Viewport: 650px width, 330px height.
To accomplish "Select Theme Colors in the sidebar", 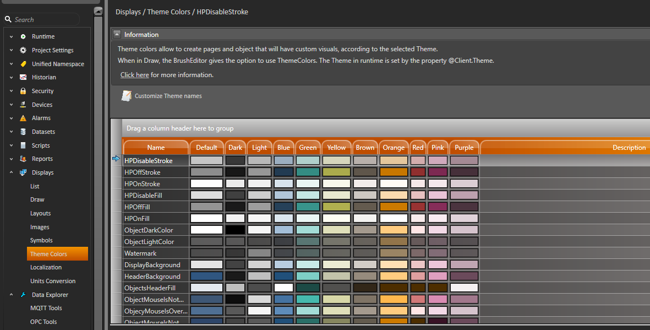I will click(x=48, y=254).
